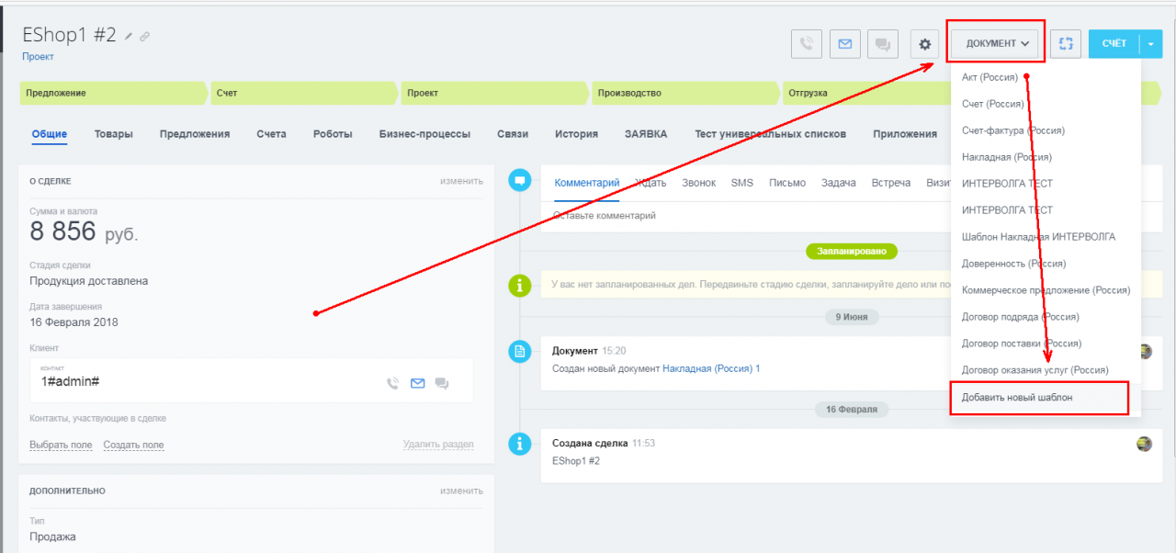Screen dimensions: 1176x553
Task: Open the gear settings button
Action: [925, 43]
